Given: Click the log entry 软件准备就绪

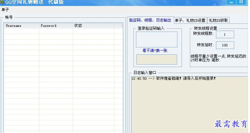Looking at the screenshot, I should pyautogui.click(x=174, y=79).
